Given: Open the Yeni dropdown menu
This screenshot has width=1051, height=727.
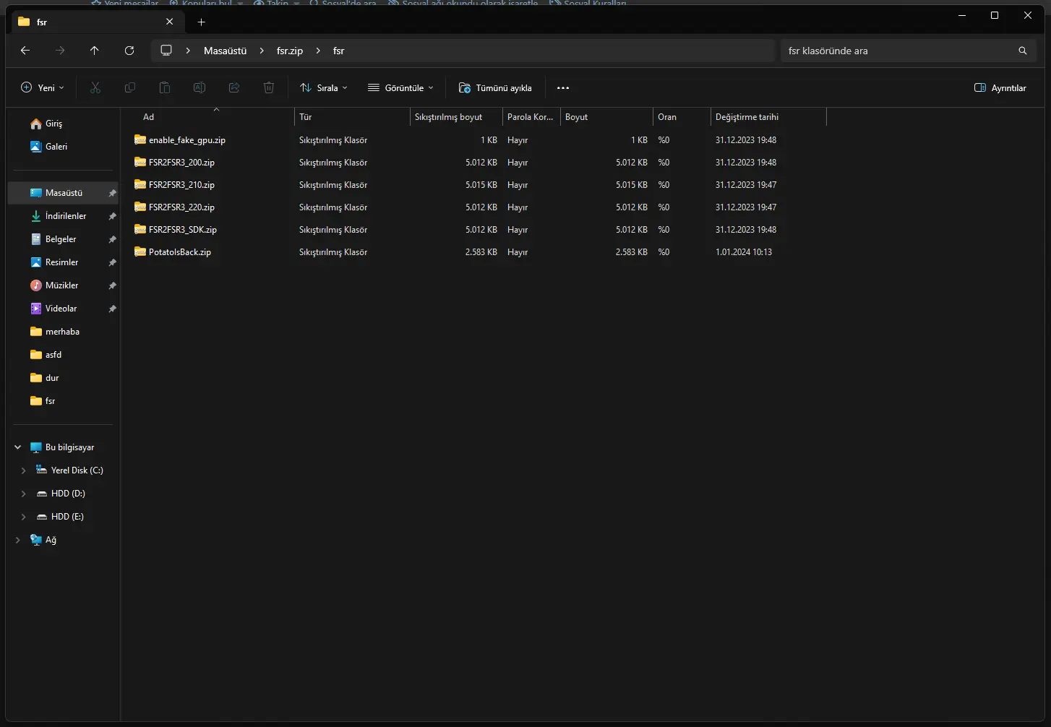Looking at the screenshot, I should click(x=43, y=87).
